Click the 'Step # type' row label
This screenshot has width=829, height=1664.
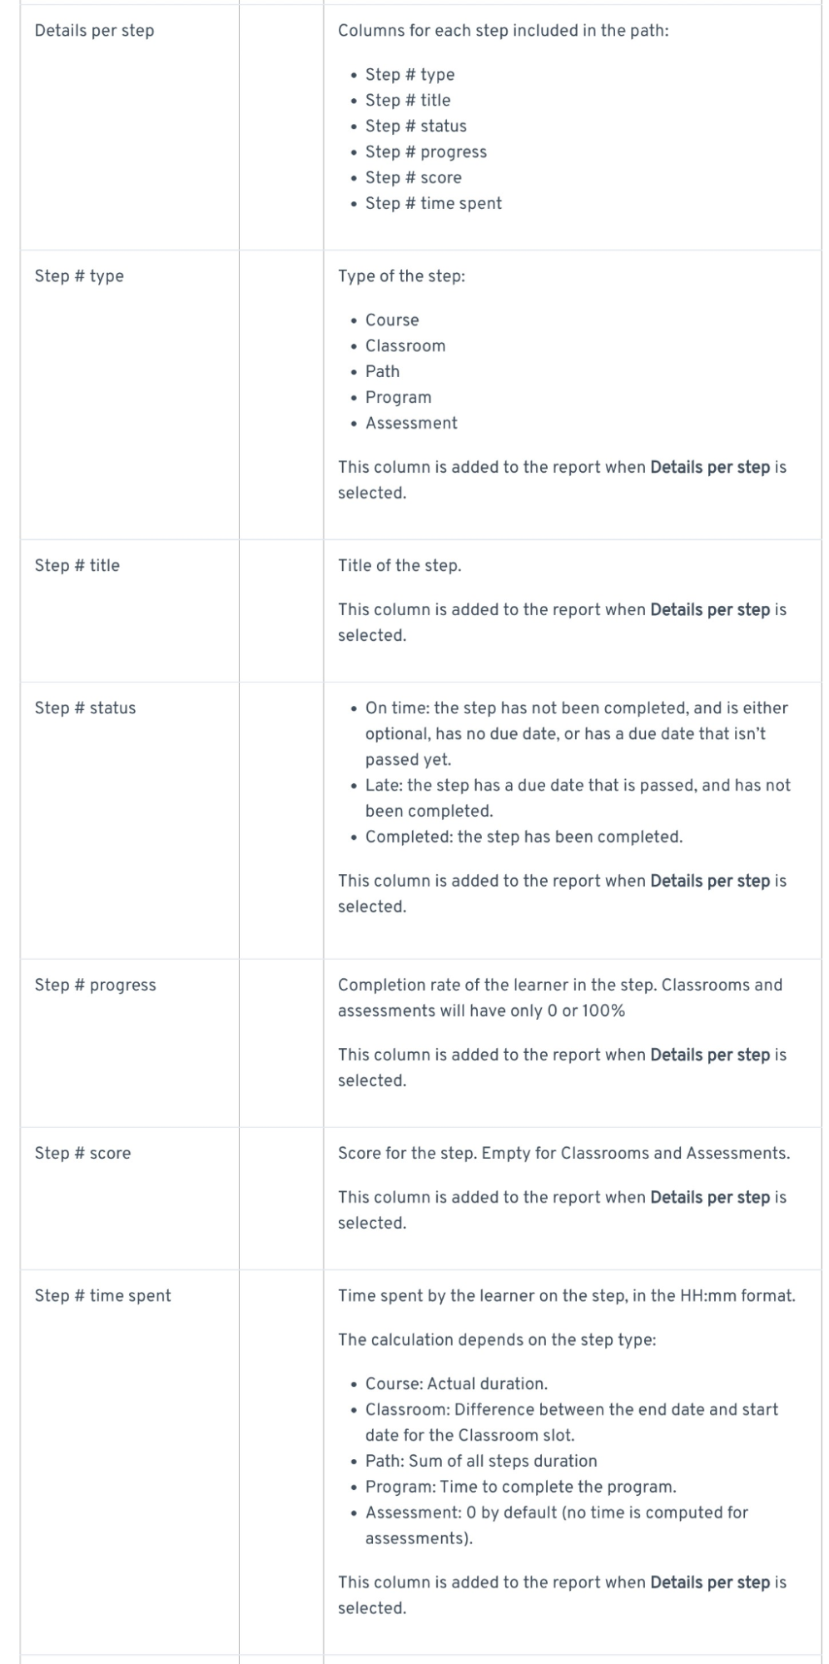coord(79,276)
